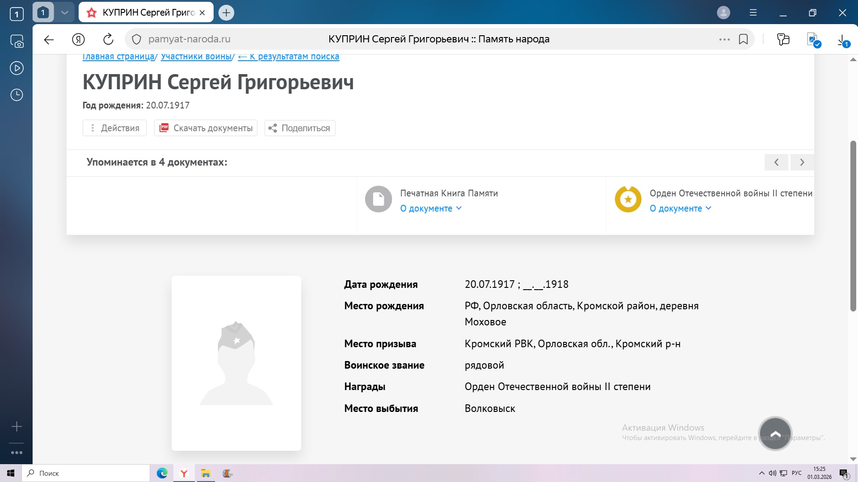
Task: Click the scroll-to-top round button
Action: (x=775, y=434)
